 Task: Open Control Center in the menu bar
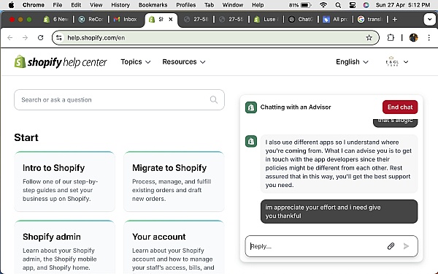point(353,5)
